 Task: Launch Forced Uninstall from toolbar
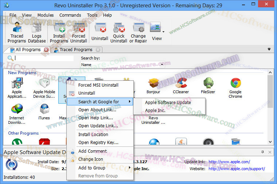(79, 33)
